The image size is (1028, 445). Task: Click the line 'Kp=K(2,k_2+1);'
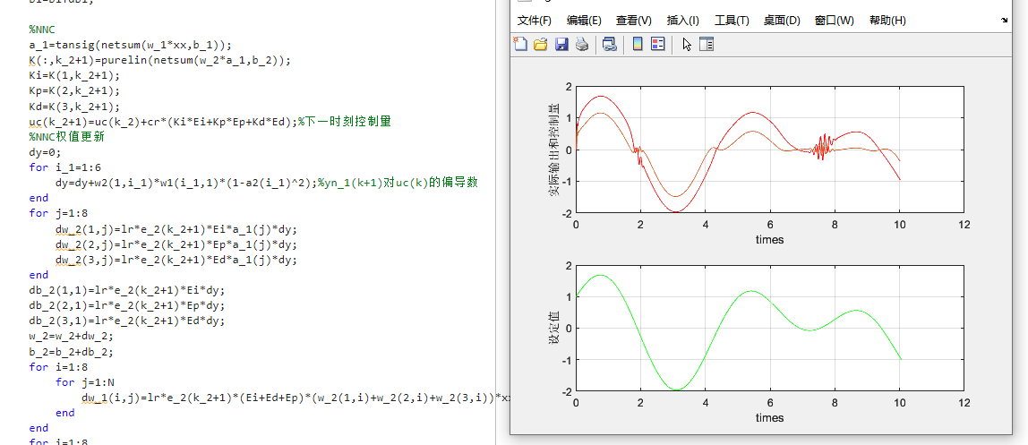74,91
